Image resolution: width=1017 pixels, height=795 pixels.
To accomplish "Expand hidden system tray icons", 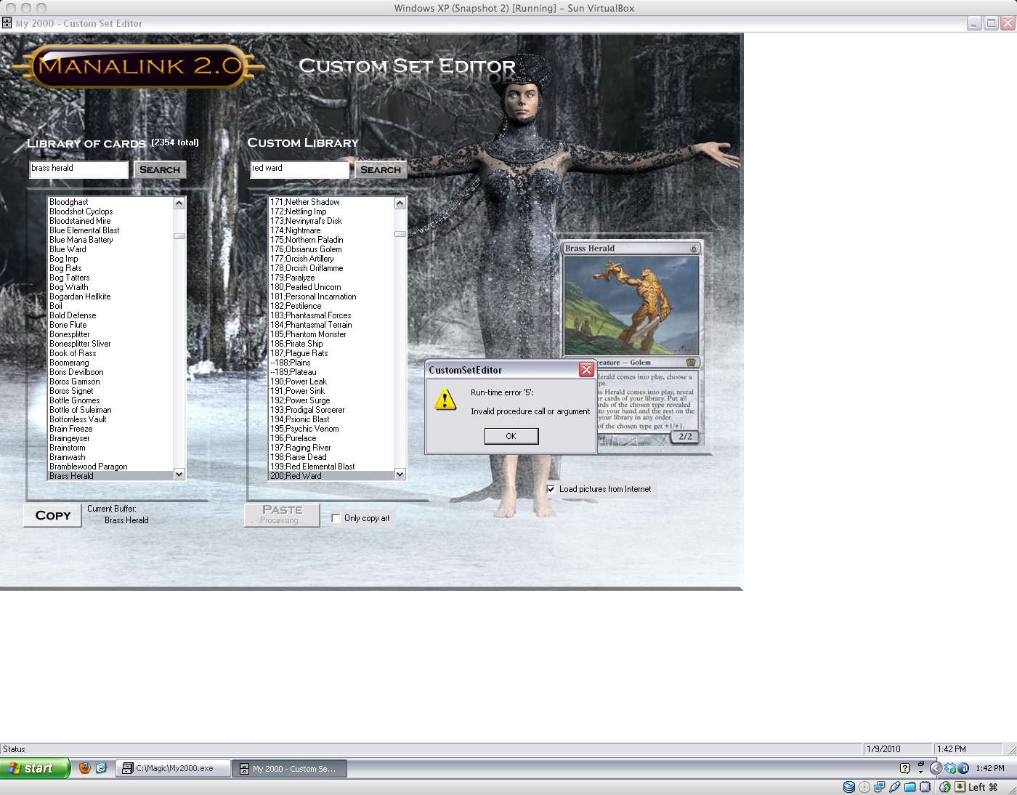I will (936, 768).
